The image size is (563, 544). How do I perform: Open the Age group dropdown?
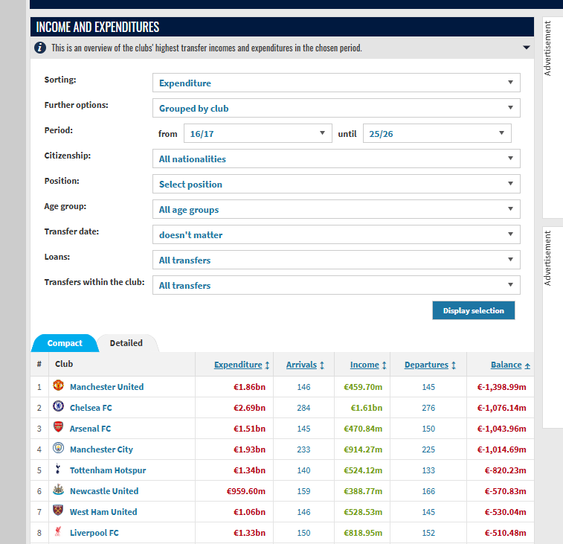(x=336, y=209)
